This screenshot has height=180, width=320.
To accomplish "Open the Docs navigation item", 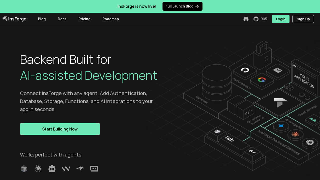I will (62, 19).
